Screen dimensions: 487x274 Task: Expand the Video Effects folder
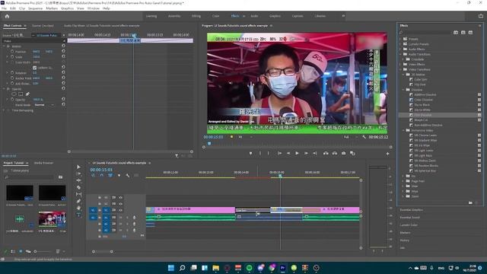(x=400, y=64)
